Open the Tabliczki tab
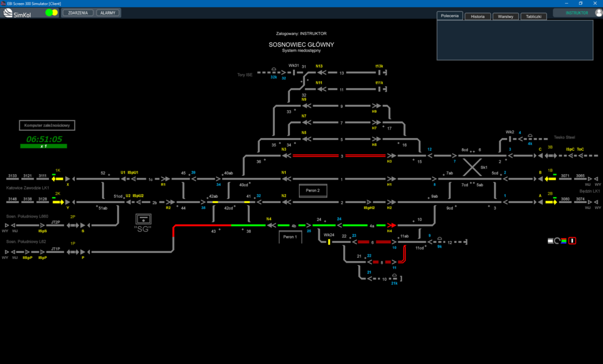The height and width of the screenshot is (364, 603). (x=534, y=16)
